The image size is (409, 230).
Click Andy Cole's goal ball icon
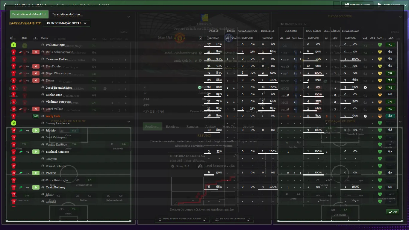[x=365, y=116]
